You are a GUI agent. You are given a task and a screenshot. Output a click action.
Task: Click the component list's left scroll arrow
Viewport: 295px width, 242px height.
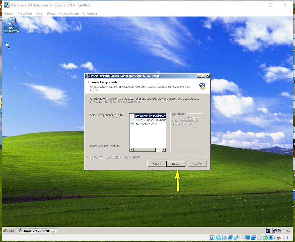point(132,149)
